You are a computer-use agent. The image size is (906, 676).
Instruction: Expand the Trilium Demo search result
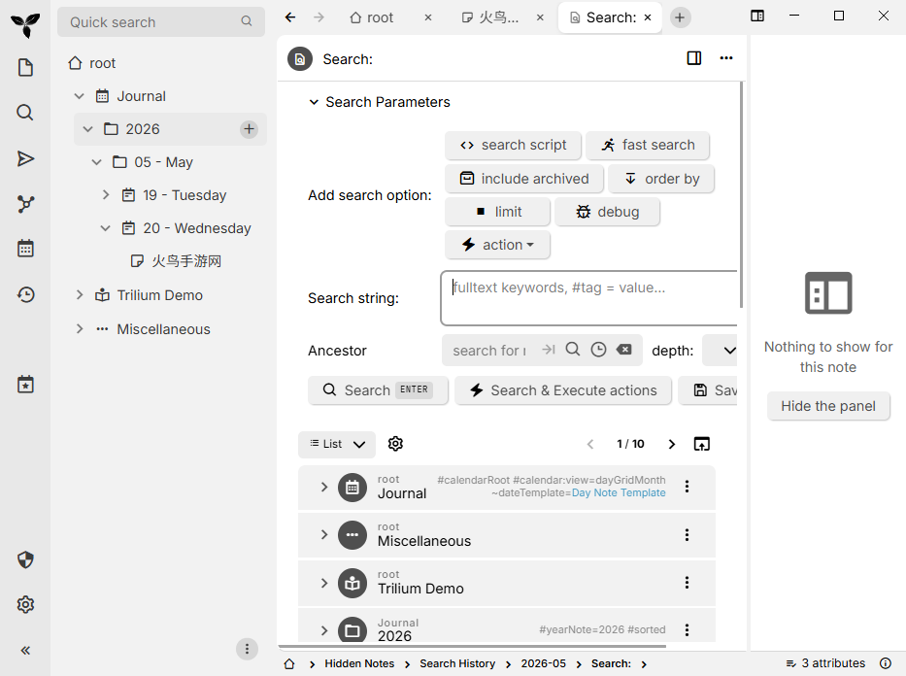[324, 583]
